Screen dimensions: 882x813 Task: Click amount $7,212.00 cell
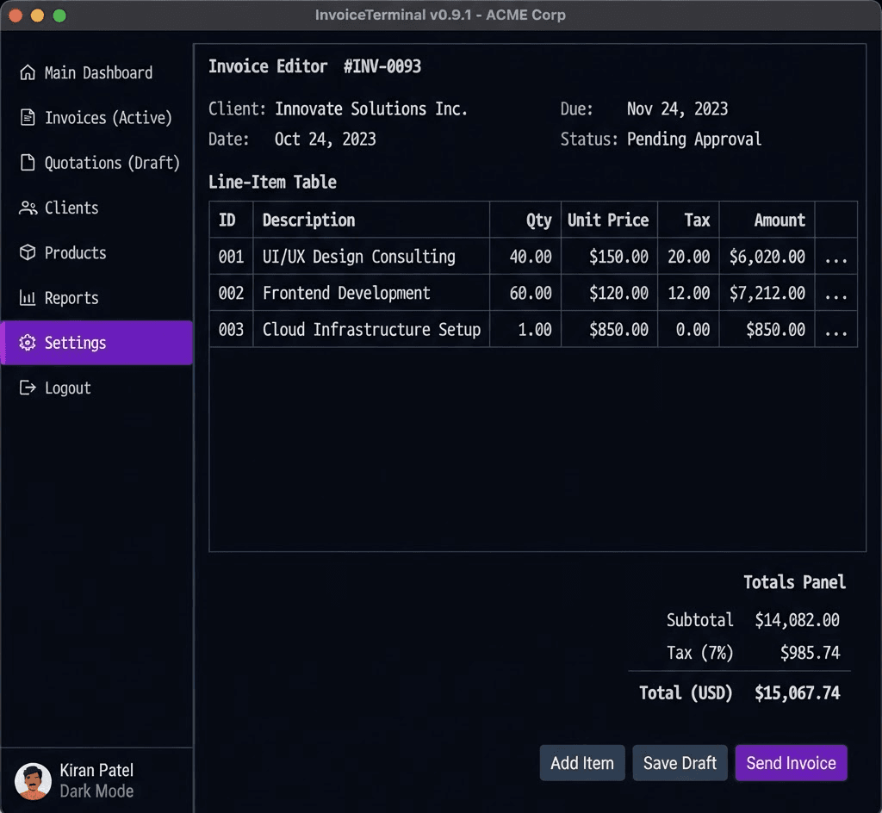(767, 293)
